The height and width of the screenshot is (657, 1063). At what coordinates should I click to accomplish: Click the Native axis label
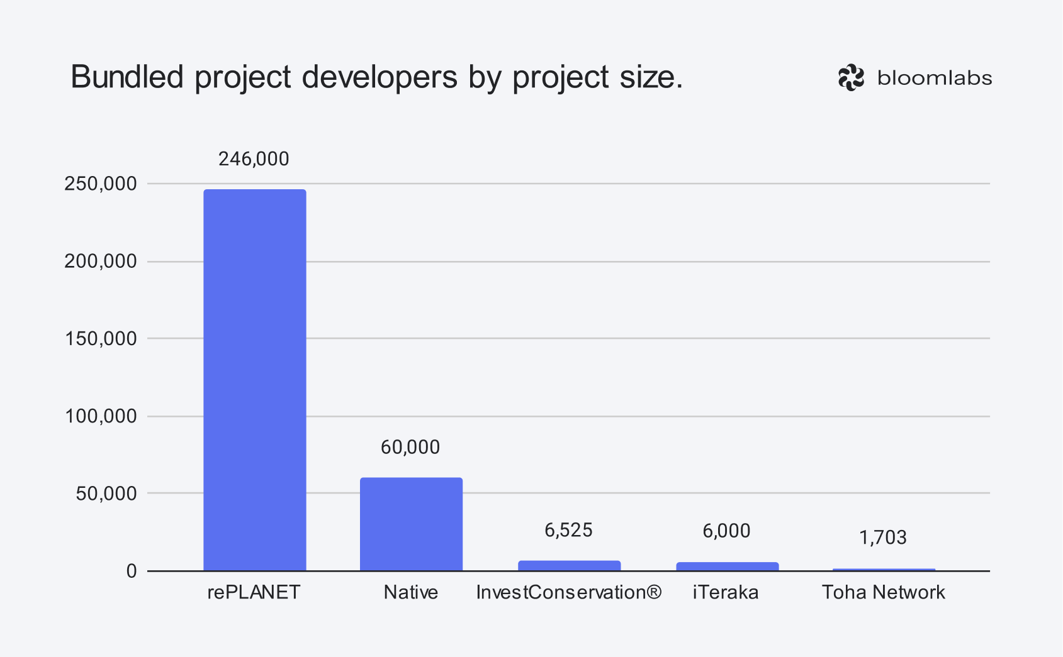pos(411,592)
